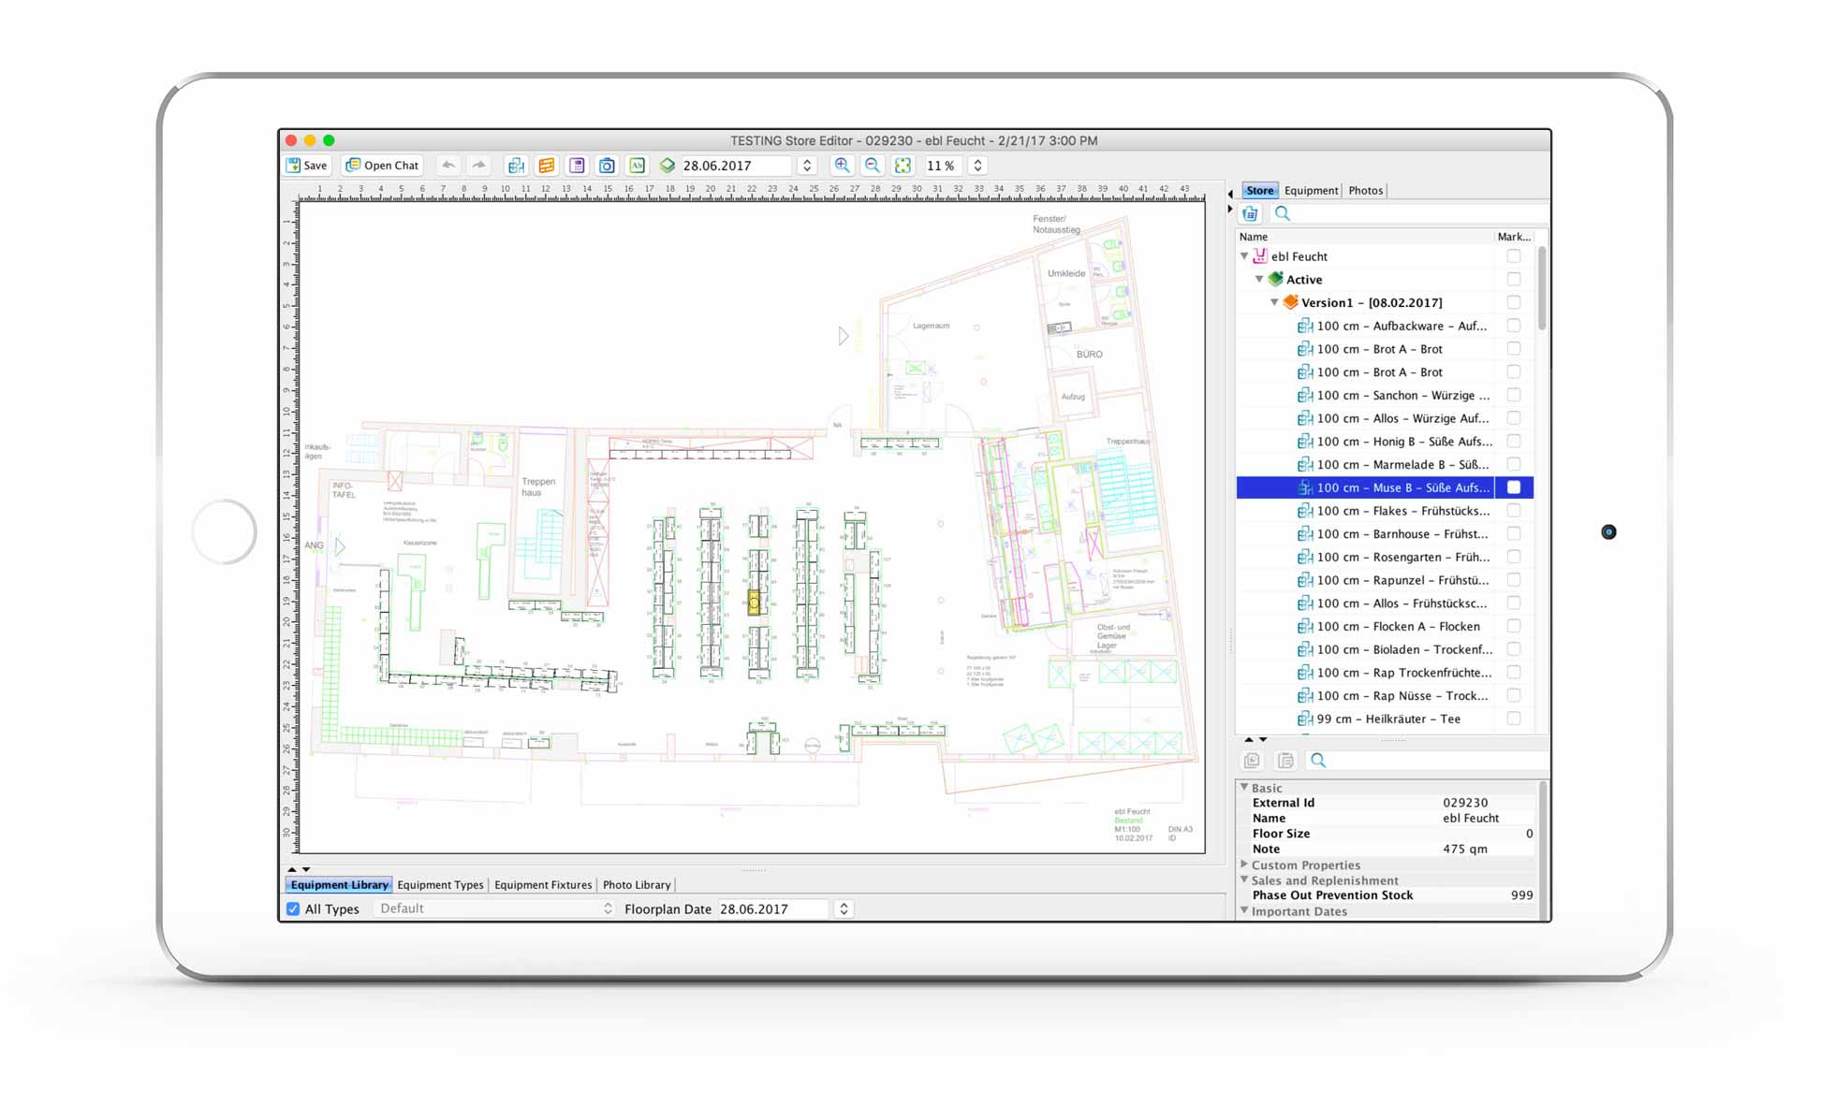Collapse the Version1 [08.02.2017] tree node
Viewport: 1835px width, 1119px height.
(1274, 302)
